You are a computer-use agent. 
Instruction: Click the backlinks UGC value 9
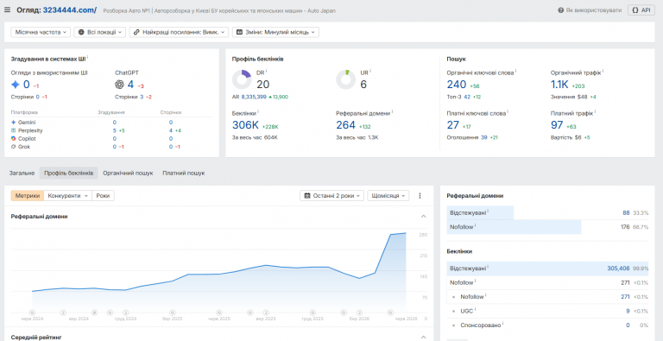click(628, 311)
